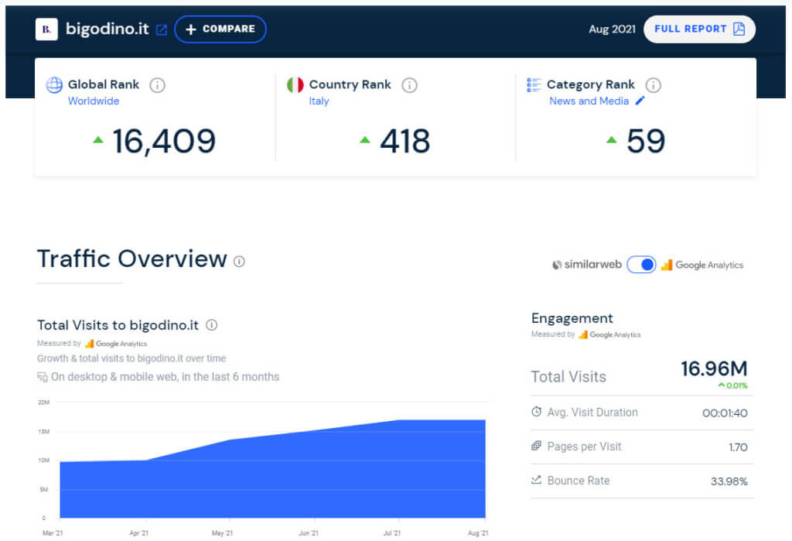Click the Compare button
The height and width of the screenshot is (541, 792).
pyautogui.click(x=220, y=29)
